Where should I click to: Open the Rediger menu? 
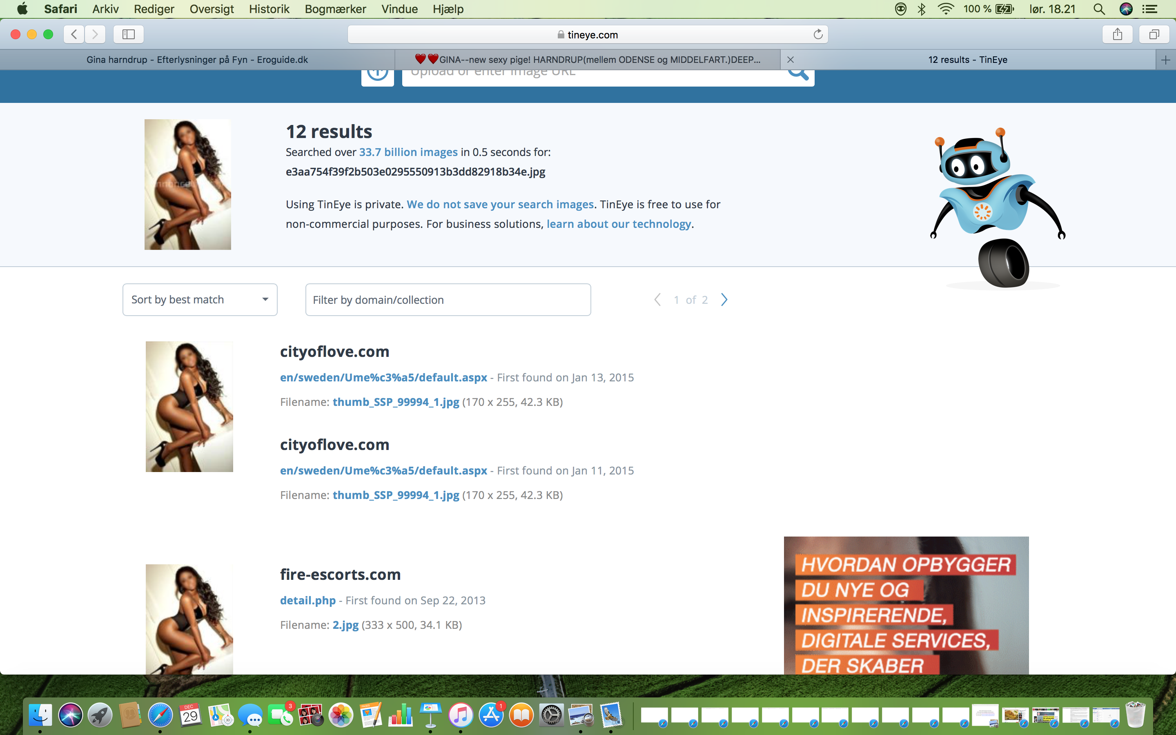(x=154, y=9)
